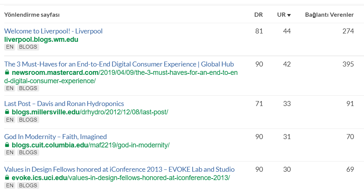Select UR value 31 in Columbia row
364x193 pixels.
pos(287,137)
